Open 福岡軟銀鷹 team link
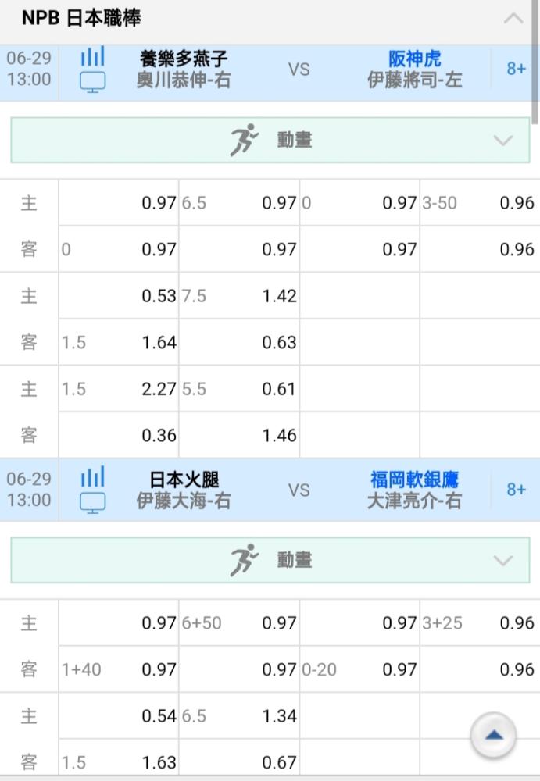The width and height of the screenshot is (540, 781). pos(414,480)
